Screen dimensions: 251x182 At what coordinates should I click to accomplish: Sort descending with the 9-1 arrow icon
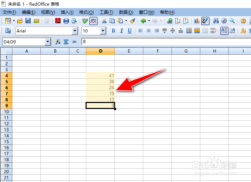tap(186, 21)
